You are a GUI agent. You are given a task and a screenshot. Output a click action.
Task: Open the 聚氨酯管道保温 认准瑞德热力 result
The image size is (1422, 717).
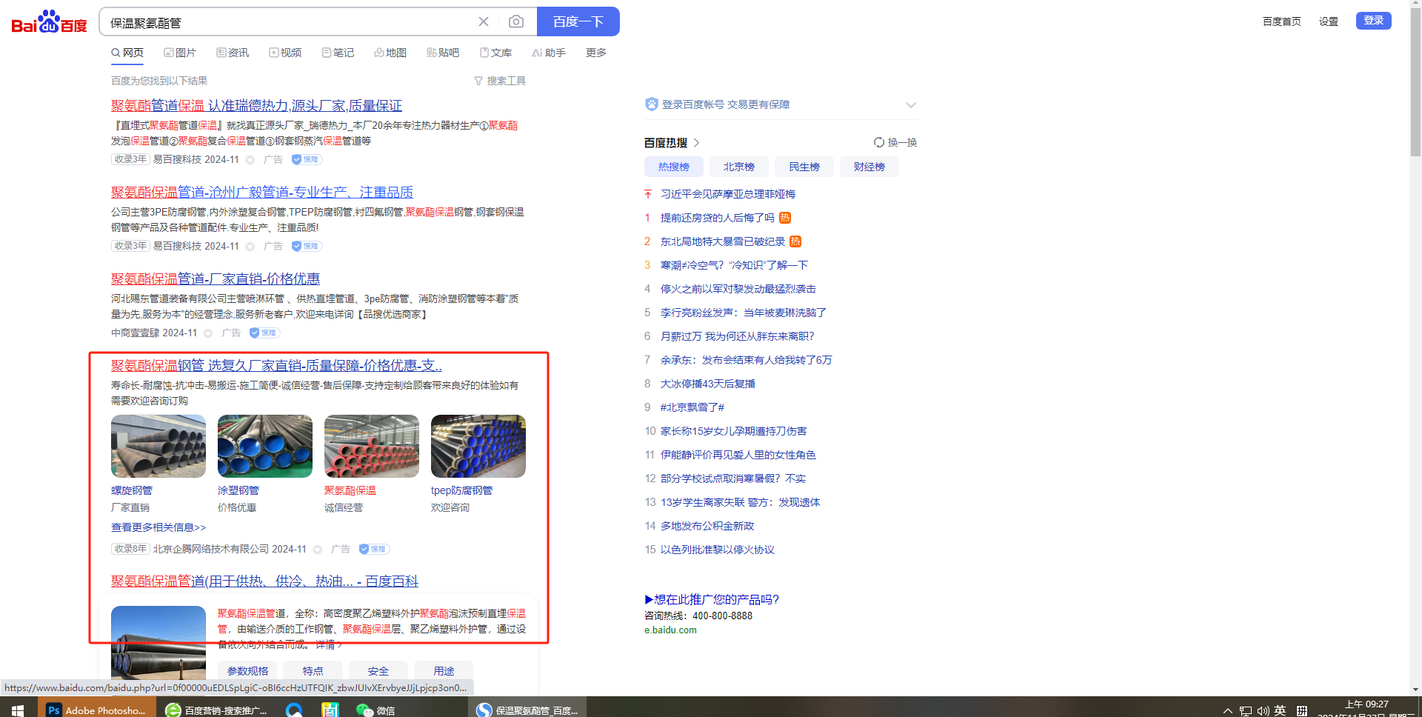point(256,106)
